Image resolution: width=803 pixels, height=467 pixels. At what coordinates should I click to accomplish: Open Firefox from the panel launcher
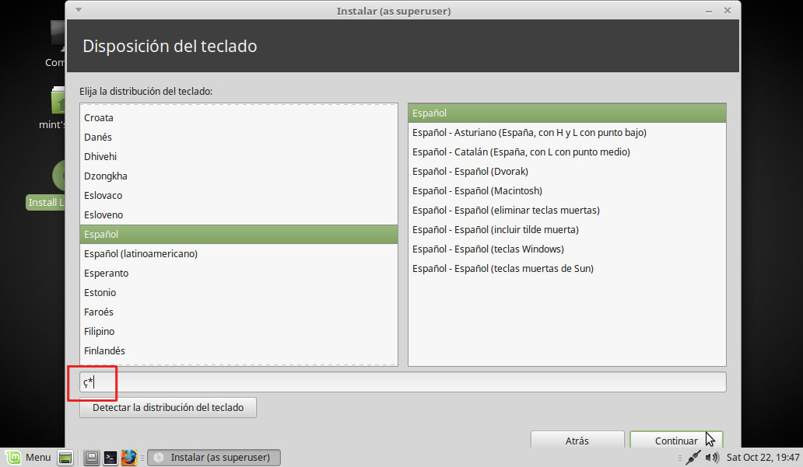[x=129, y=457]
